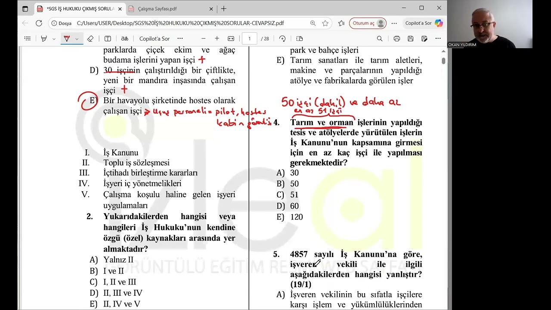Save the PDF as a copy

click(x=424, y=39)
